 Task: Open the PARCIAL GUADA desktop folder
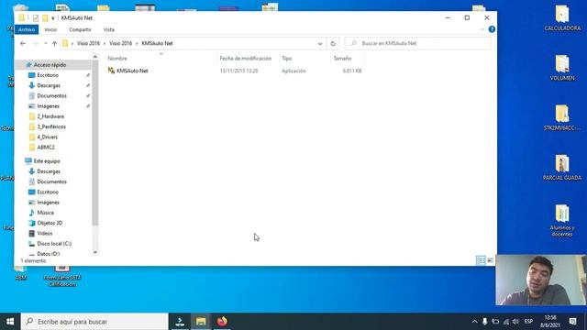coord(562,168)
